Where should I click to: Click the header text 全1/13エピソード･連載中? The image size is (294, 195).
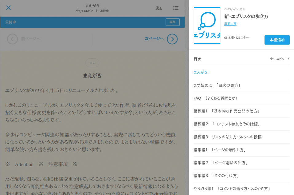point(92,11)
